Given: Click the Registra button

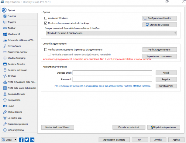Looking at the screenshot, I should [166, 79].
